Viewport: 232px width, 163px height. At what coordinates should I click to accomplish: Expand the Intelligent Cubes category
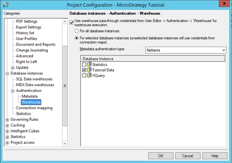coord(7,131)
